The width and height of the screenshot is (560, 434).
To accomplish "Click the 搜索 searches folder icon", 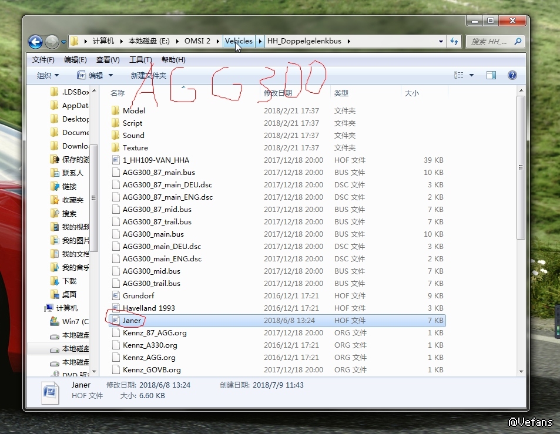I will pyautogui.click(x=55, y=213).
